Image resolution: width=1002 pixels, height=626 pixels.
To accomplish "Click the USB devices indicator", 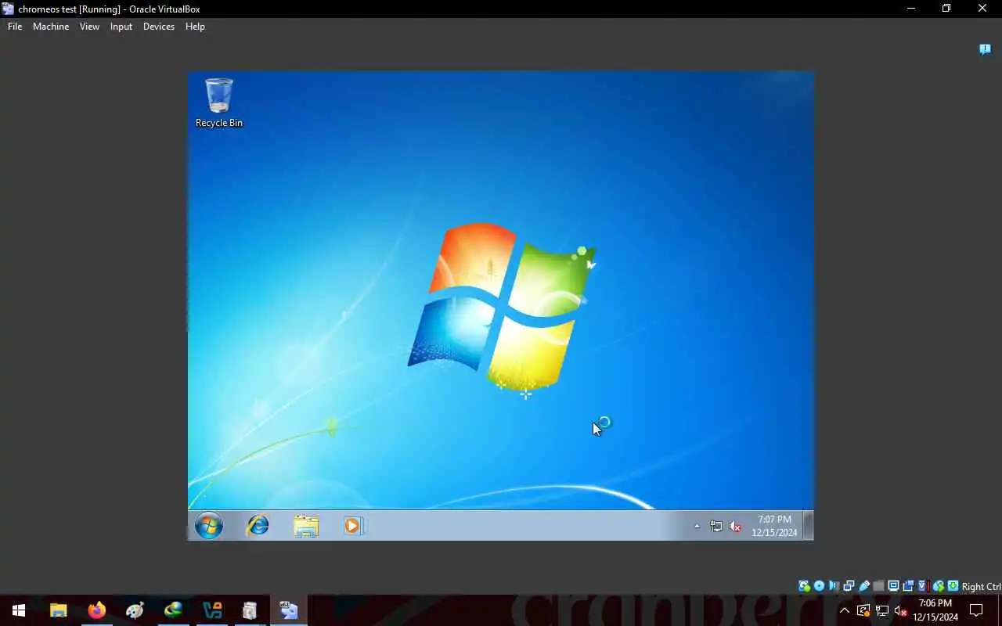I will [x=864, y=586].
